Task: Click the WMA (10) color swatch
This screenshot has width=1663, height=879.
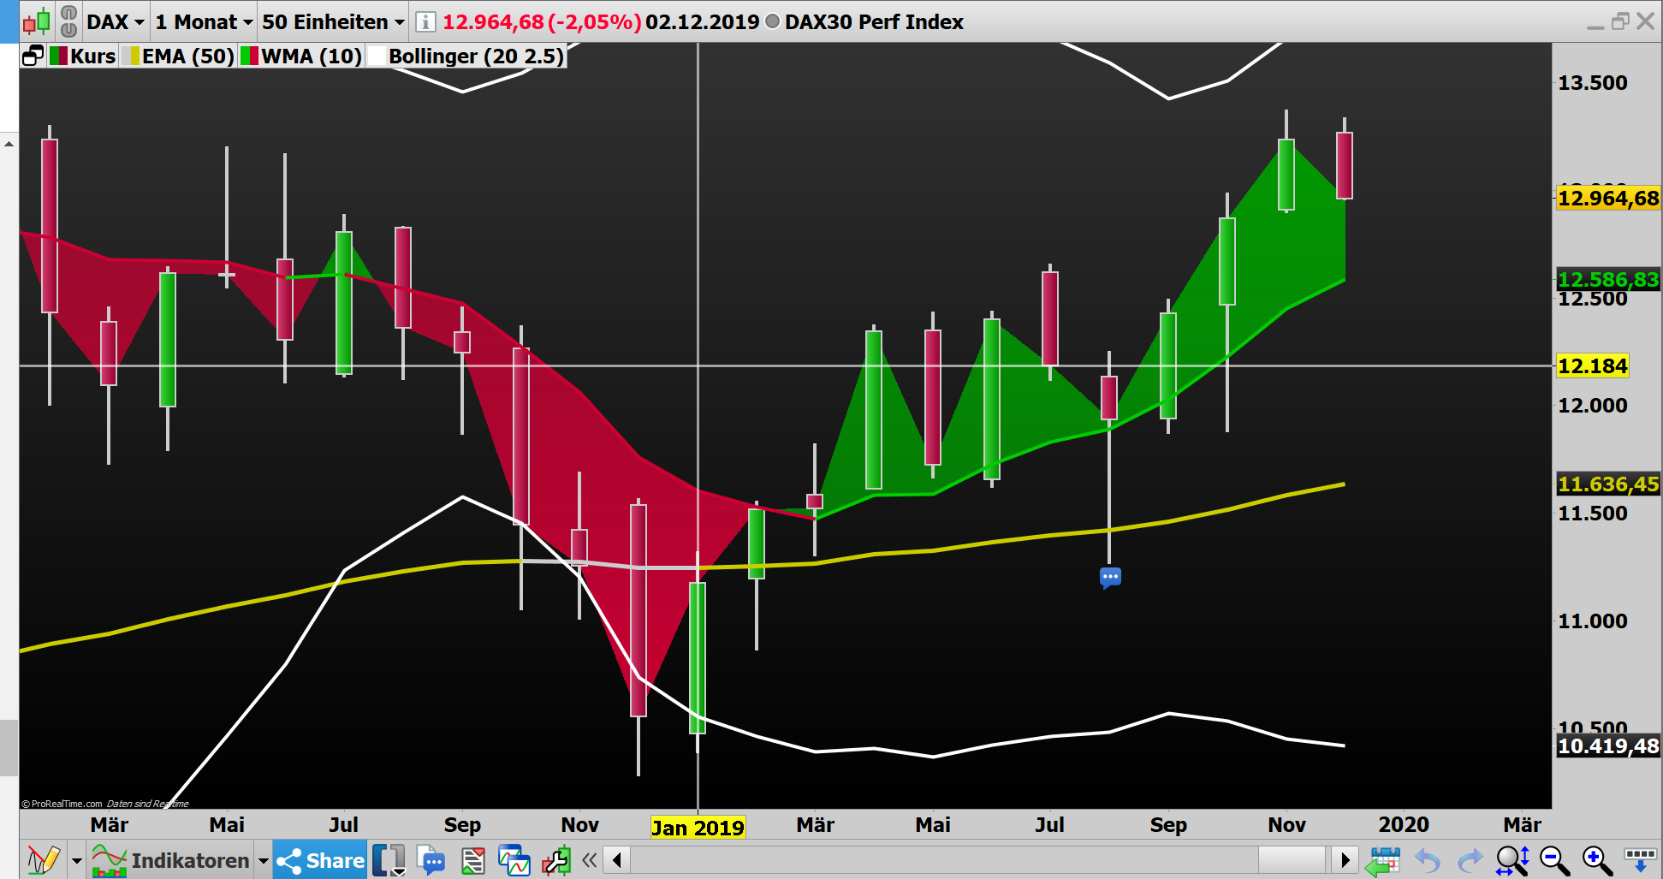Action: tap(249, 56)
